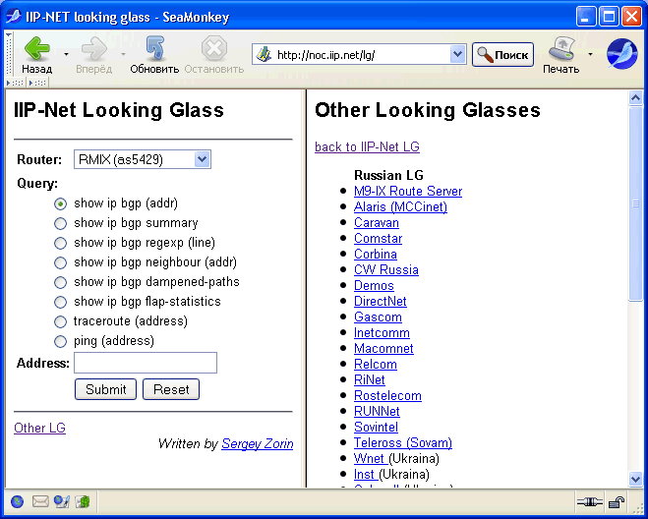Screen dimensions: 648x519
Task: Open the Corbina link
Action: pyautogui.click(x=376, y=254)
